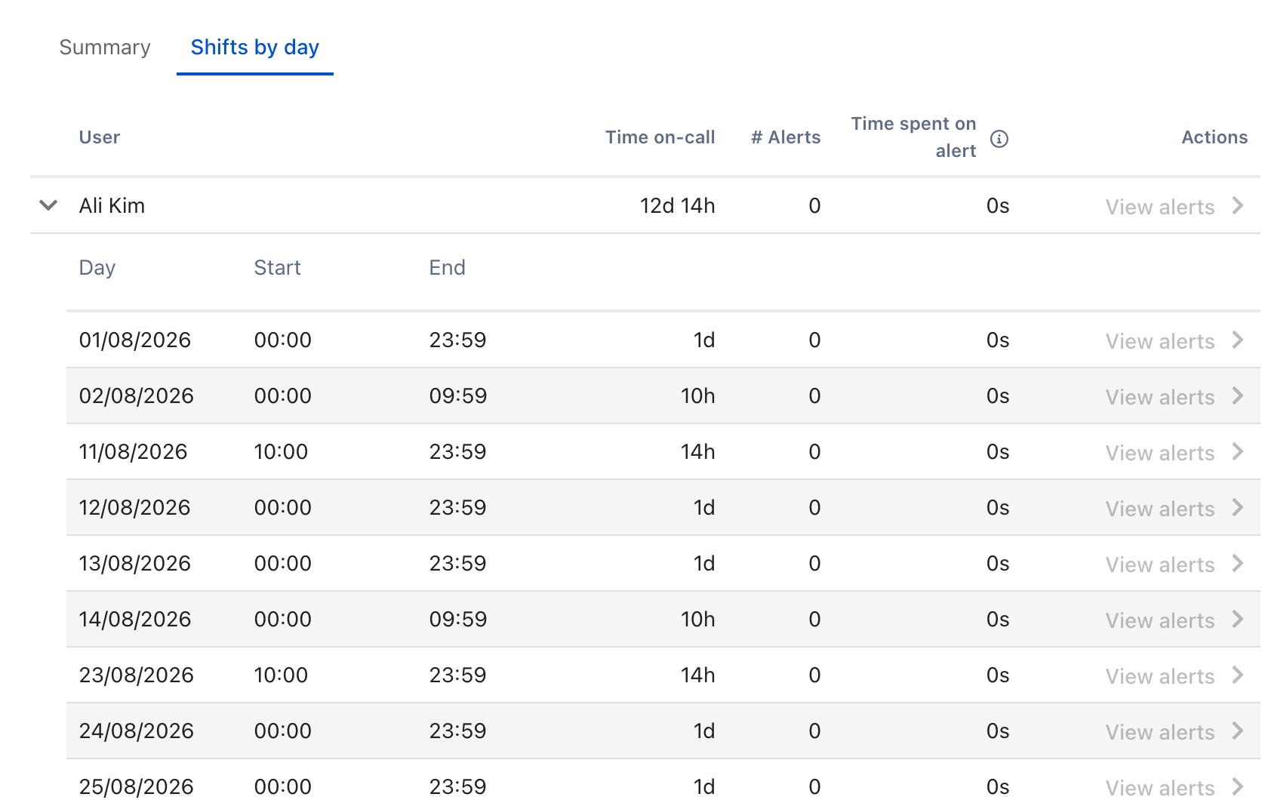View alerts for 25/08/2026 shift
1262x800 pixels.
tap(1160, 787)
